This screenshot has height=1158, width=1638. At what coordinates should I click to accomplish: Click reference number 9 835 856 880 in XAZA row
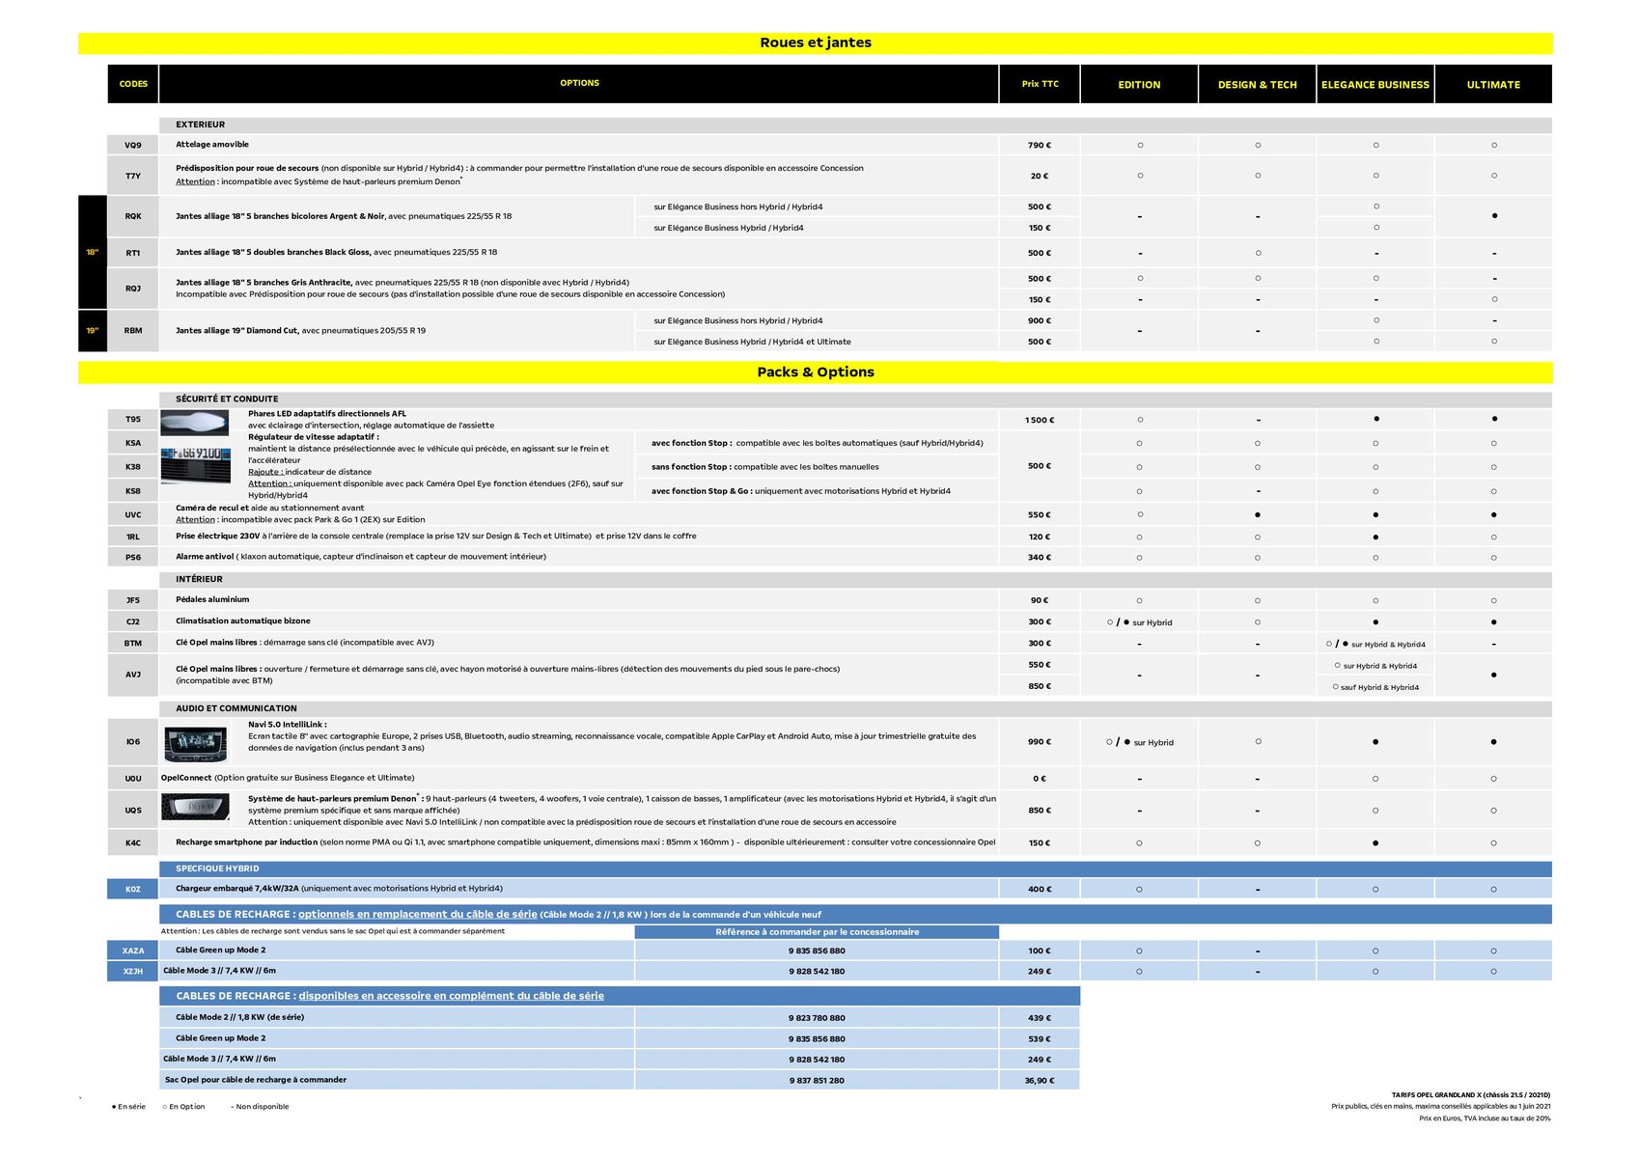click(817, 951)
